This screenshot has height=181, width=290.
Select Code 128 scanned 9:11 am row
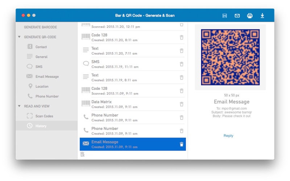[133, 91]
